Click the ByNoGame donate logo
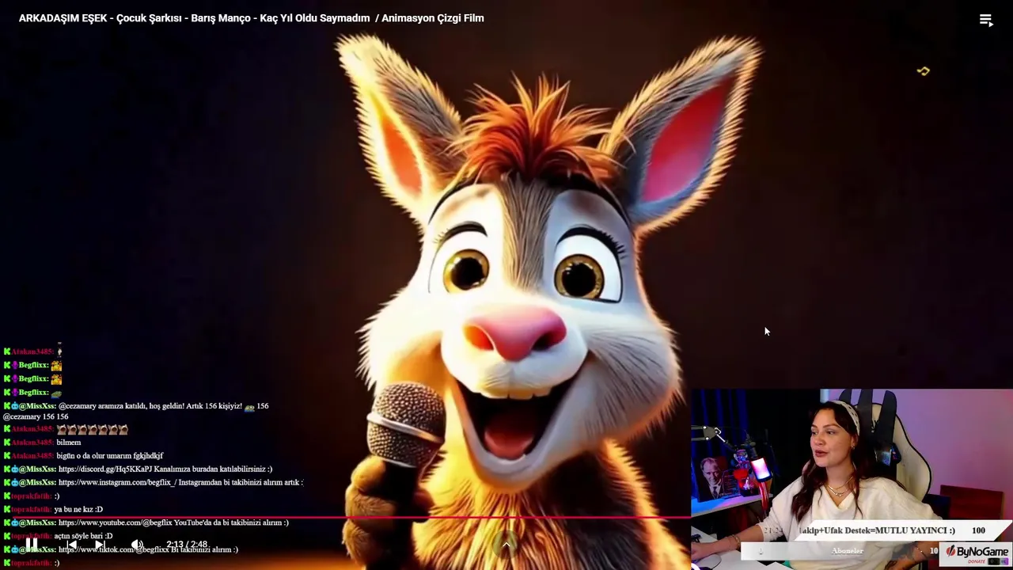1013x570 pixels. pyautogui.click(x=977, y=553)
